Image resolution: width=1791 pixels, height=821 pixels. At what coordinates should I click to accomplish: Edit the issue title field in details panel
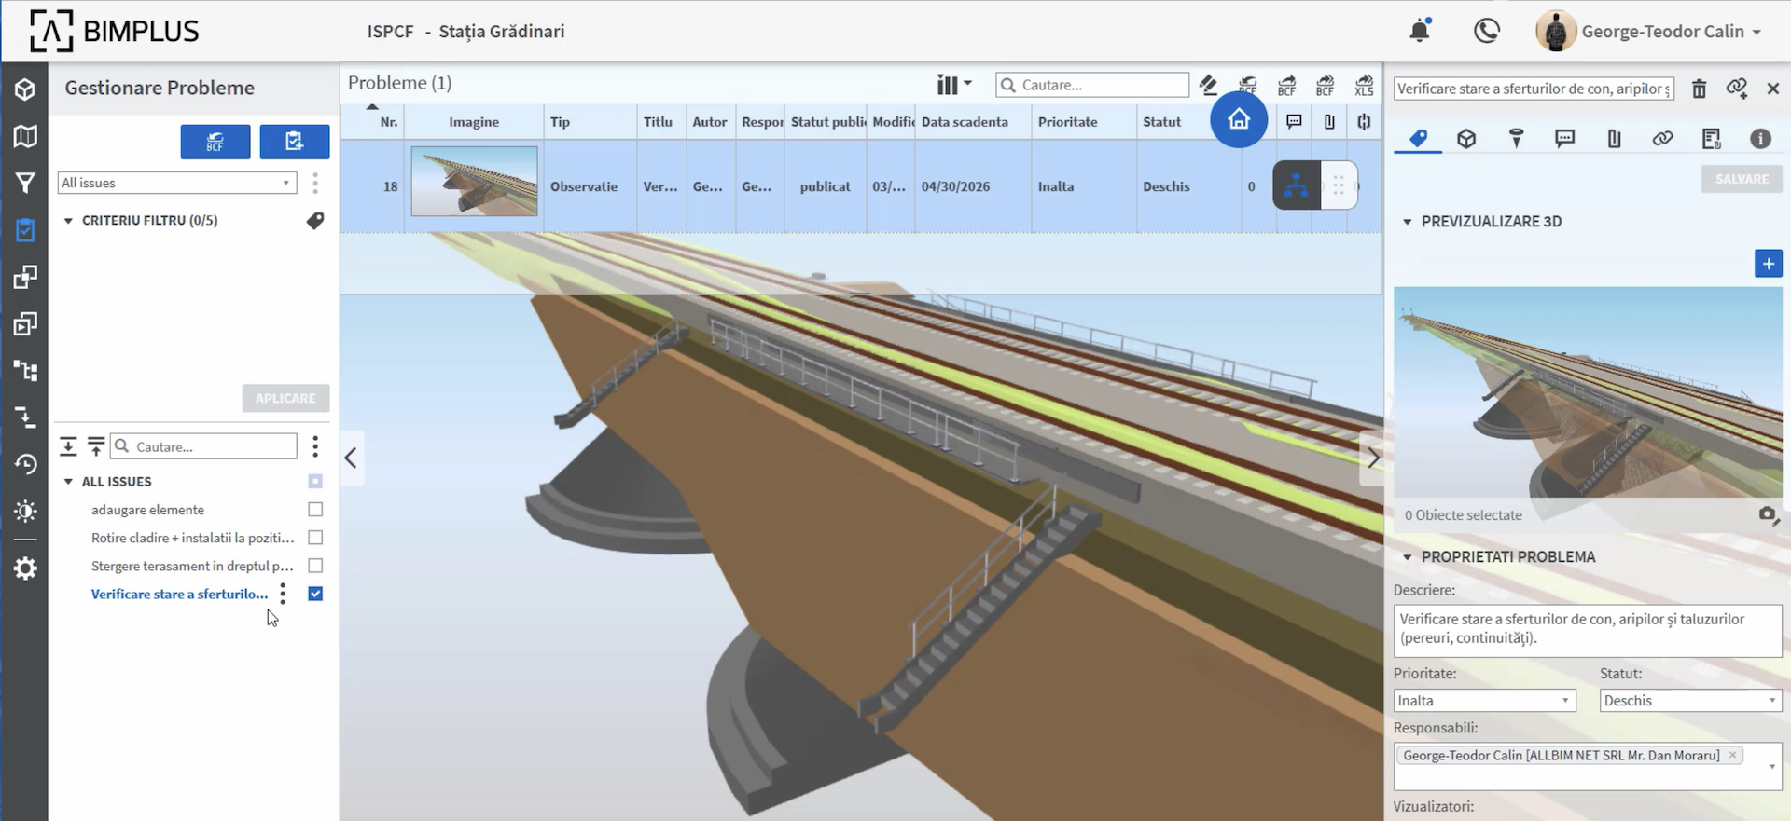(1534, 89)
